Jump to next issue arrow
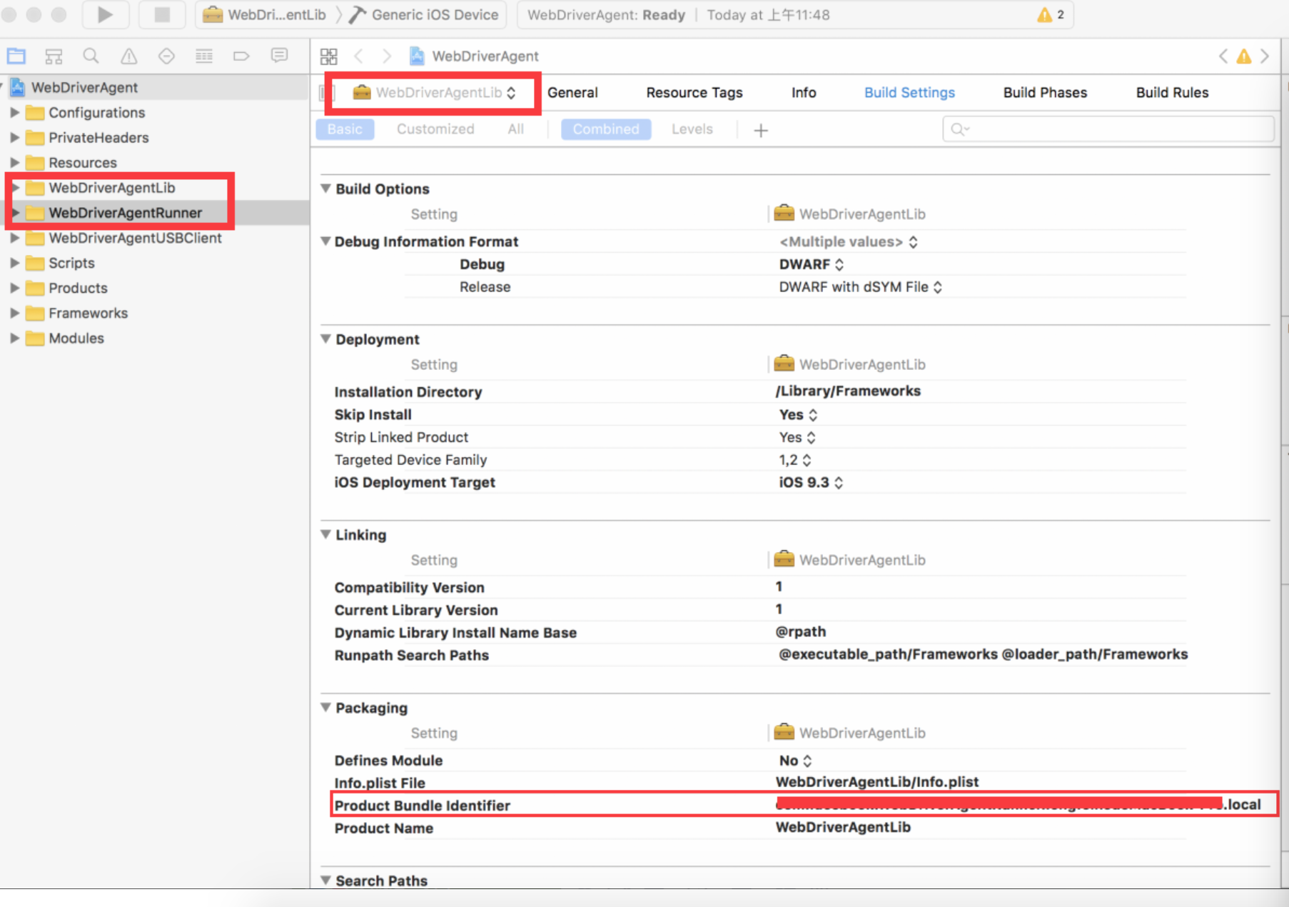The width and height of the screenshot is (1289, 907). pos(1265,56)
